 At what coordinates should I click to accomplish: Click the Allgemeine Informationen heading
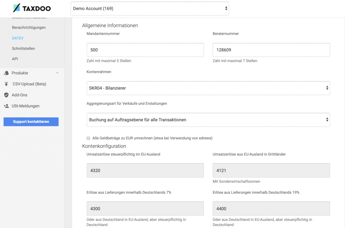click(x=110, y=26)
